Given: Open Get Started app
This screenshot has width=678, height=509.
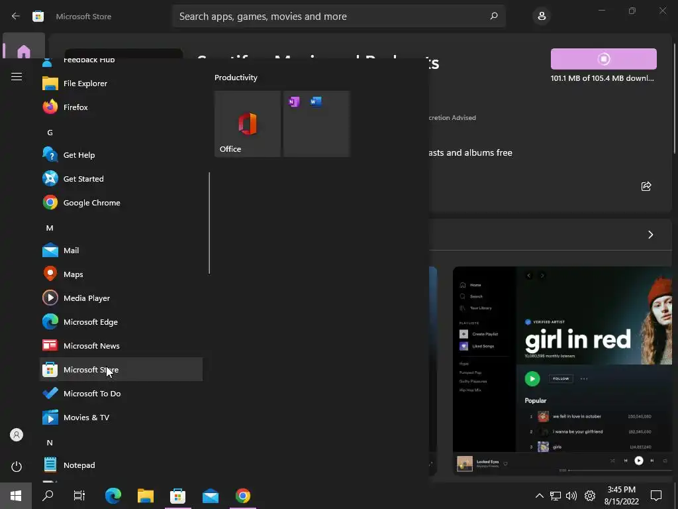Looking at the screenshot, I should point(121,179).
